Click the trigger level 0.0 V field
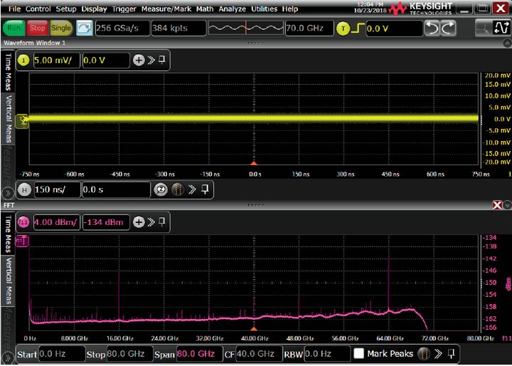Screen dimensions: 512x366 tap(394, 28)
